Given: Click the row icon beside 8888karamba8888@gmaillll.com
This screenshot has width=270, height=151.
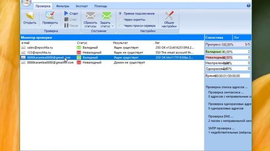Looking at the screenshot, I should (x=23, y=62).
